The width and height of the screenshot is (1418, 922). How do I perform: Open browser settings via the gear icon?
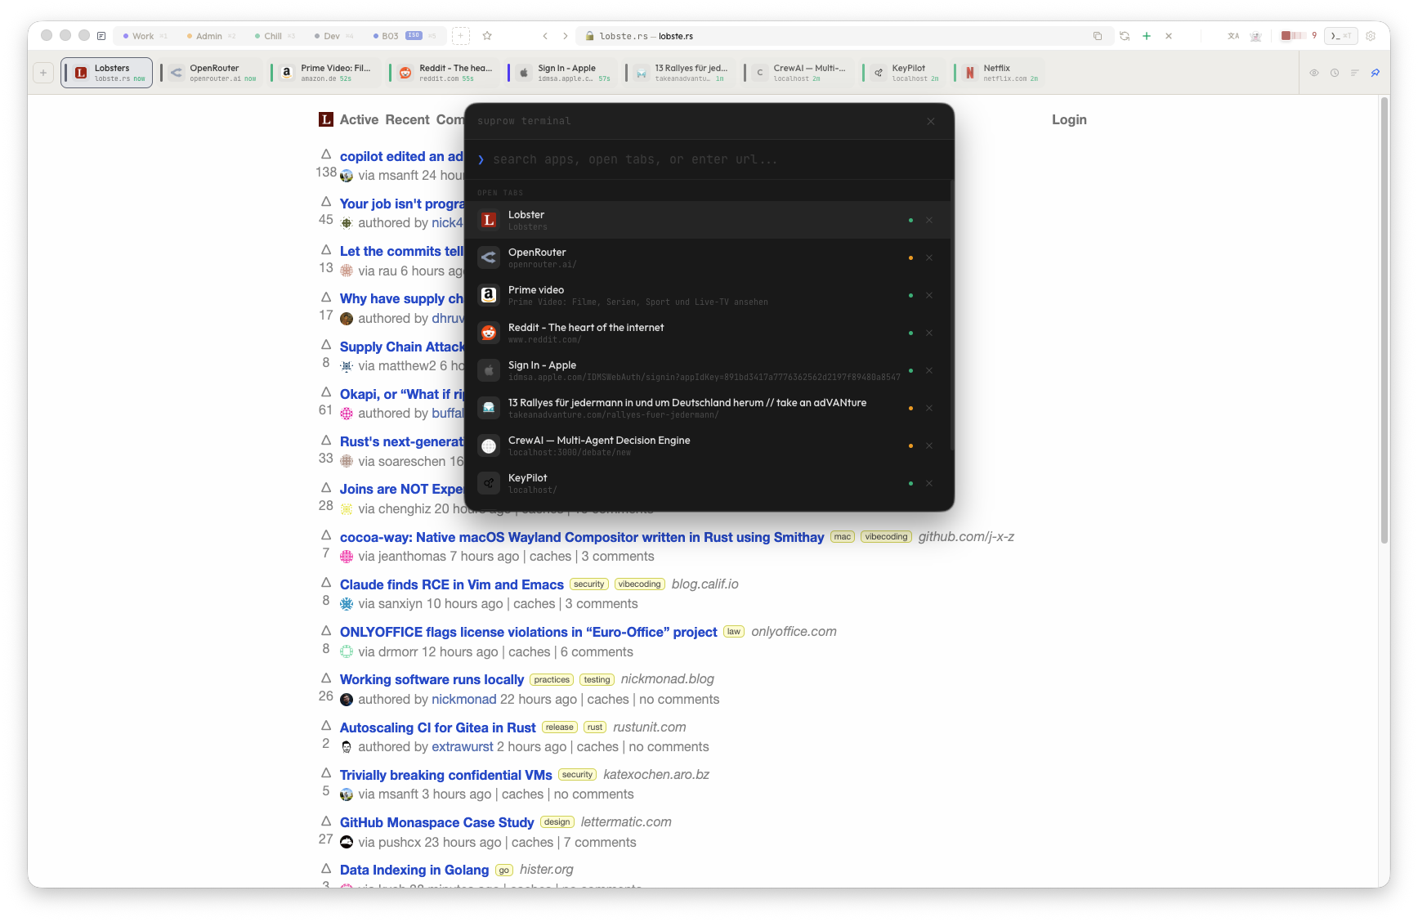[x=1371, y=36]
